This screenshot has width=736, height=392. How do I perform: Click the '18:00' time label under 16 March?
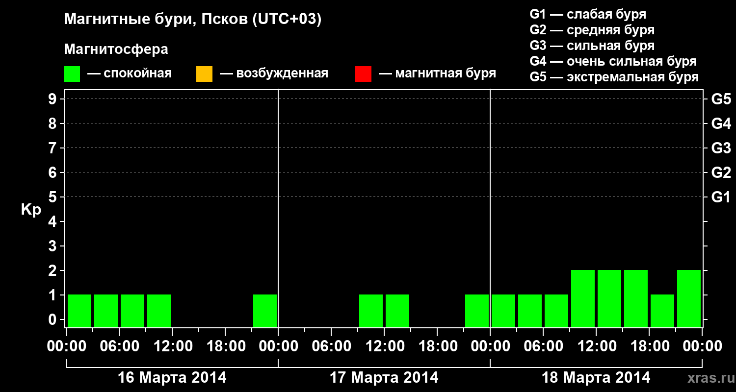pyautogui.click(x=225, y=346)
